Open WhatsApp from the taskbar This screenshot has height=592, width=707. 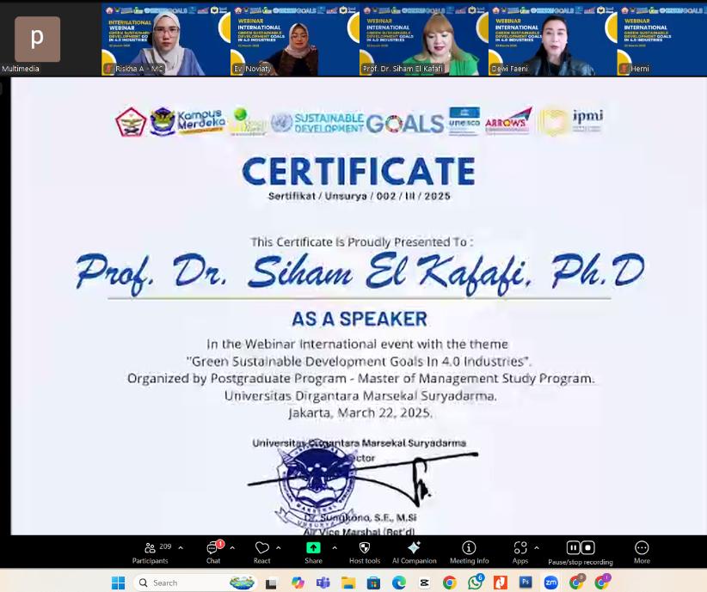(475, 583)
